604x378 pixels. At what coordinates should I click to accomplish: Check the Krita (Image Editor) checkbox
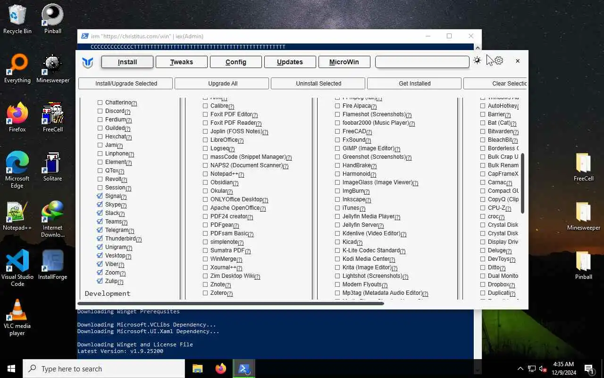click(x=337, y=267)
